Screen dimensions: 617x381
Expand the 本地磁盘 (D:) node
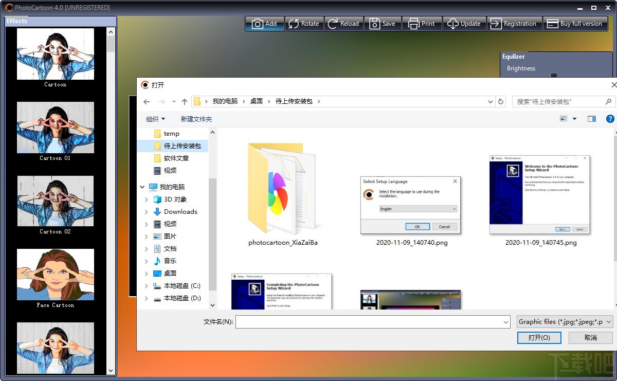coord(147,298)
